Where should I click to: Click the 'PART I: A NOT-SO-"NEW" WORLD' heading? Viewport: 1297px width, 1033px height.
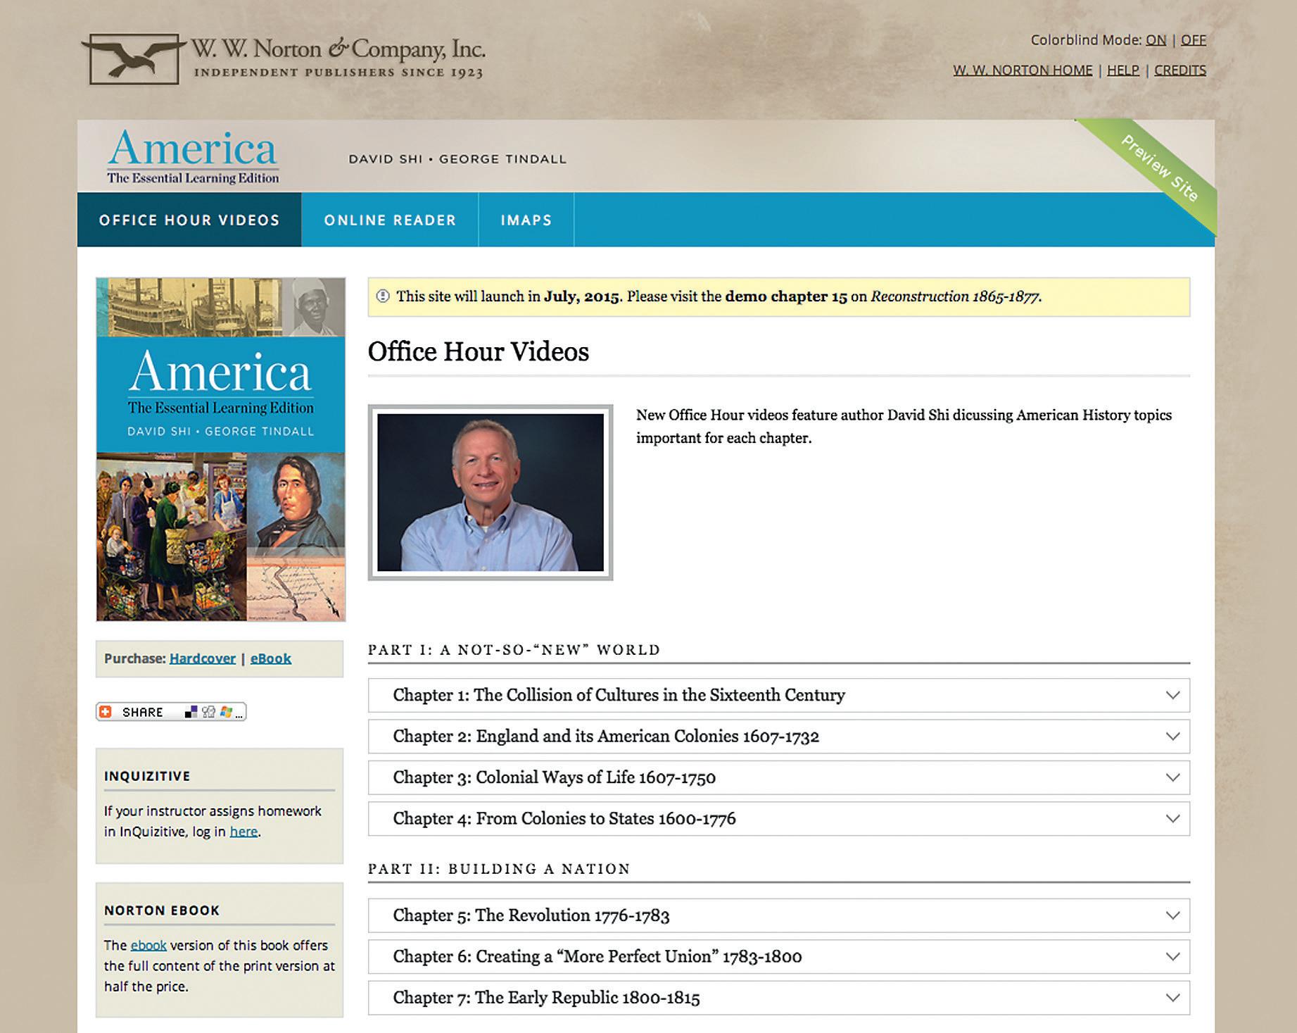514,649
